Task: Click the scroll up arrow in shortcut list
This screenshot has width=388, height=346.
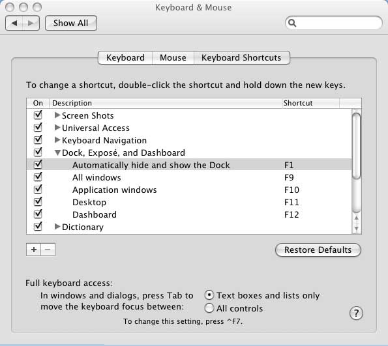Action: (356, 218)
